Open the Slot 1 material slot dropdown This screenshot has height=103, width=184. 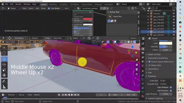click(70, 8)
